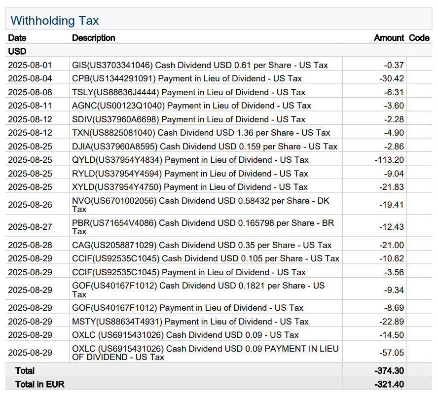Image resolution: width=438 pixels, height=398 pixels.
Task: Click the Amount column header
Action: [x=389, y=38]
